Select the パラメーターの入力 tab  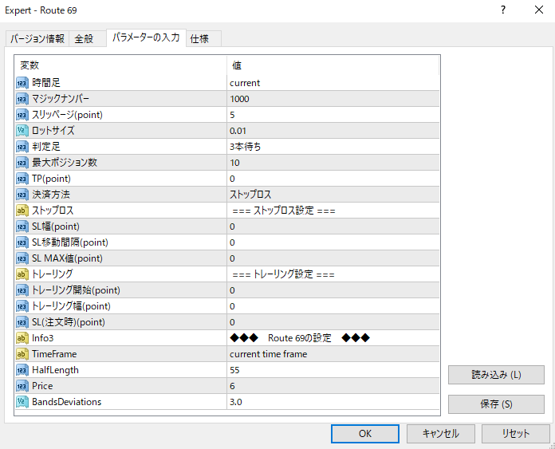pos(146,37)
